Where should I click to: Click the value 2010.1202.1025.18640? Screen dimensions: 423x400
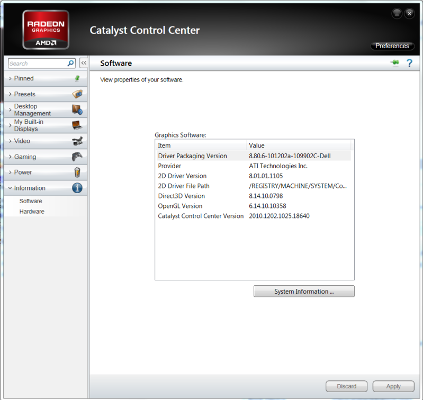[x=279, y=216]
